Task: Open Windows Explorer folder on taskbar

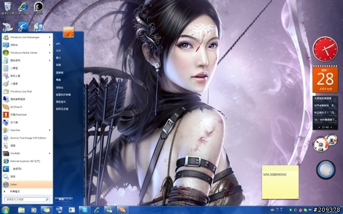Action: click(21, 210)
